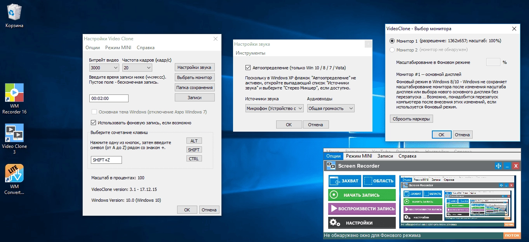This screenshot has height=242, width=529.
Task: Select the Монитор 1 radio button
Action: click(x=392, y=41)
